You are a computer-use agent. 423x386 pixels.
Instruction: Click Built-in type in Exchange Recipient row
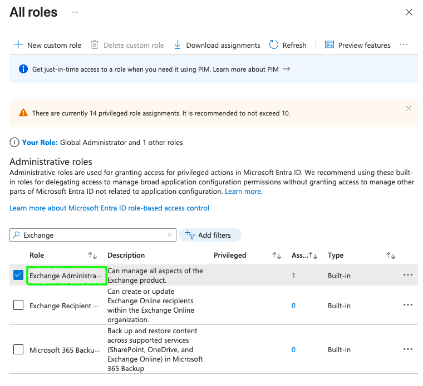(339, 306)
